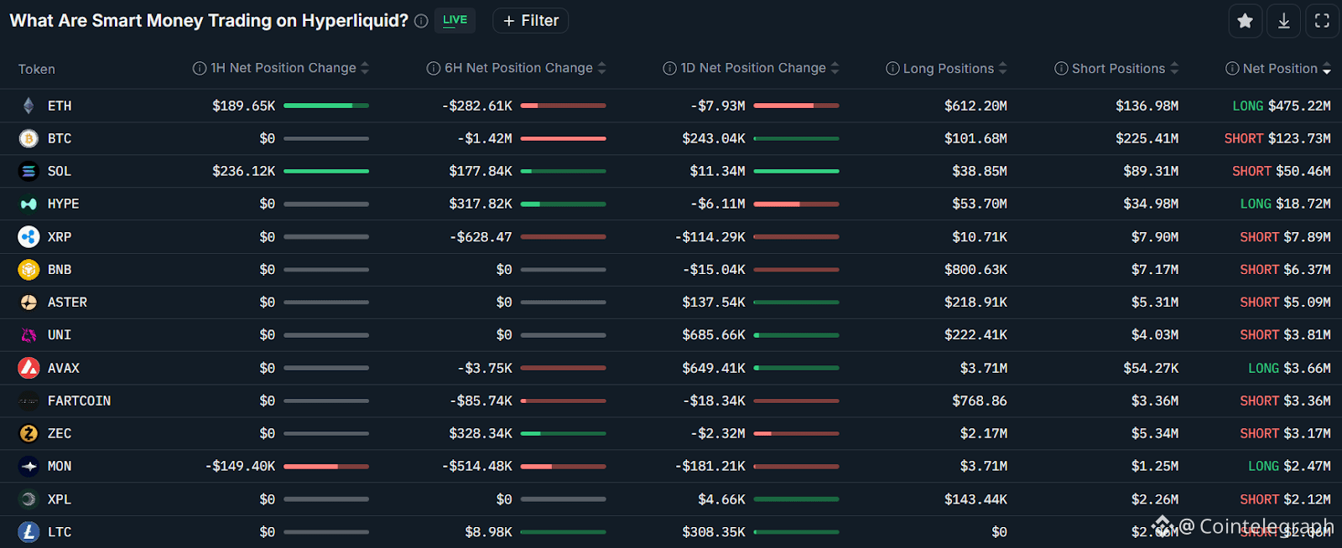Click the fullscreen expand icon
Image resolution: width=1342 pixels, height=548 pixels.
coord(1322,21)
